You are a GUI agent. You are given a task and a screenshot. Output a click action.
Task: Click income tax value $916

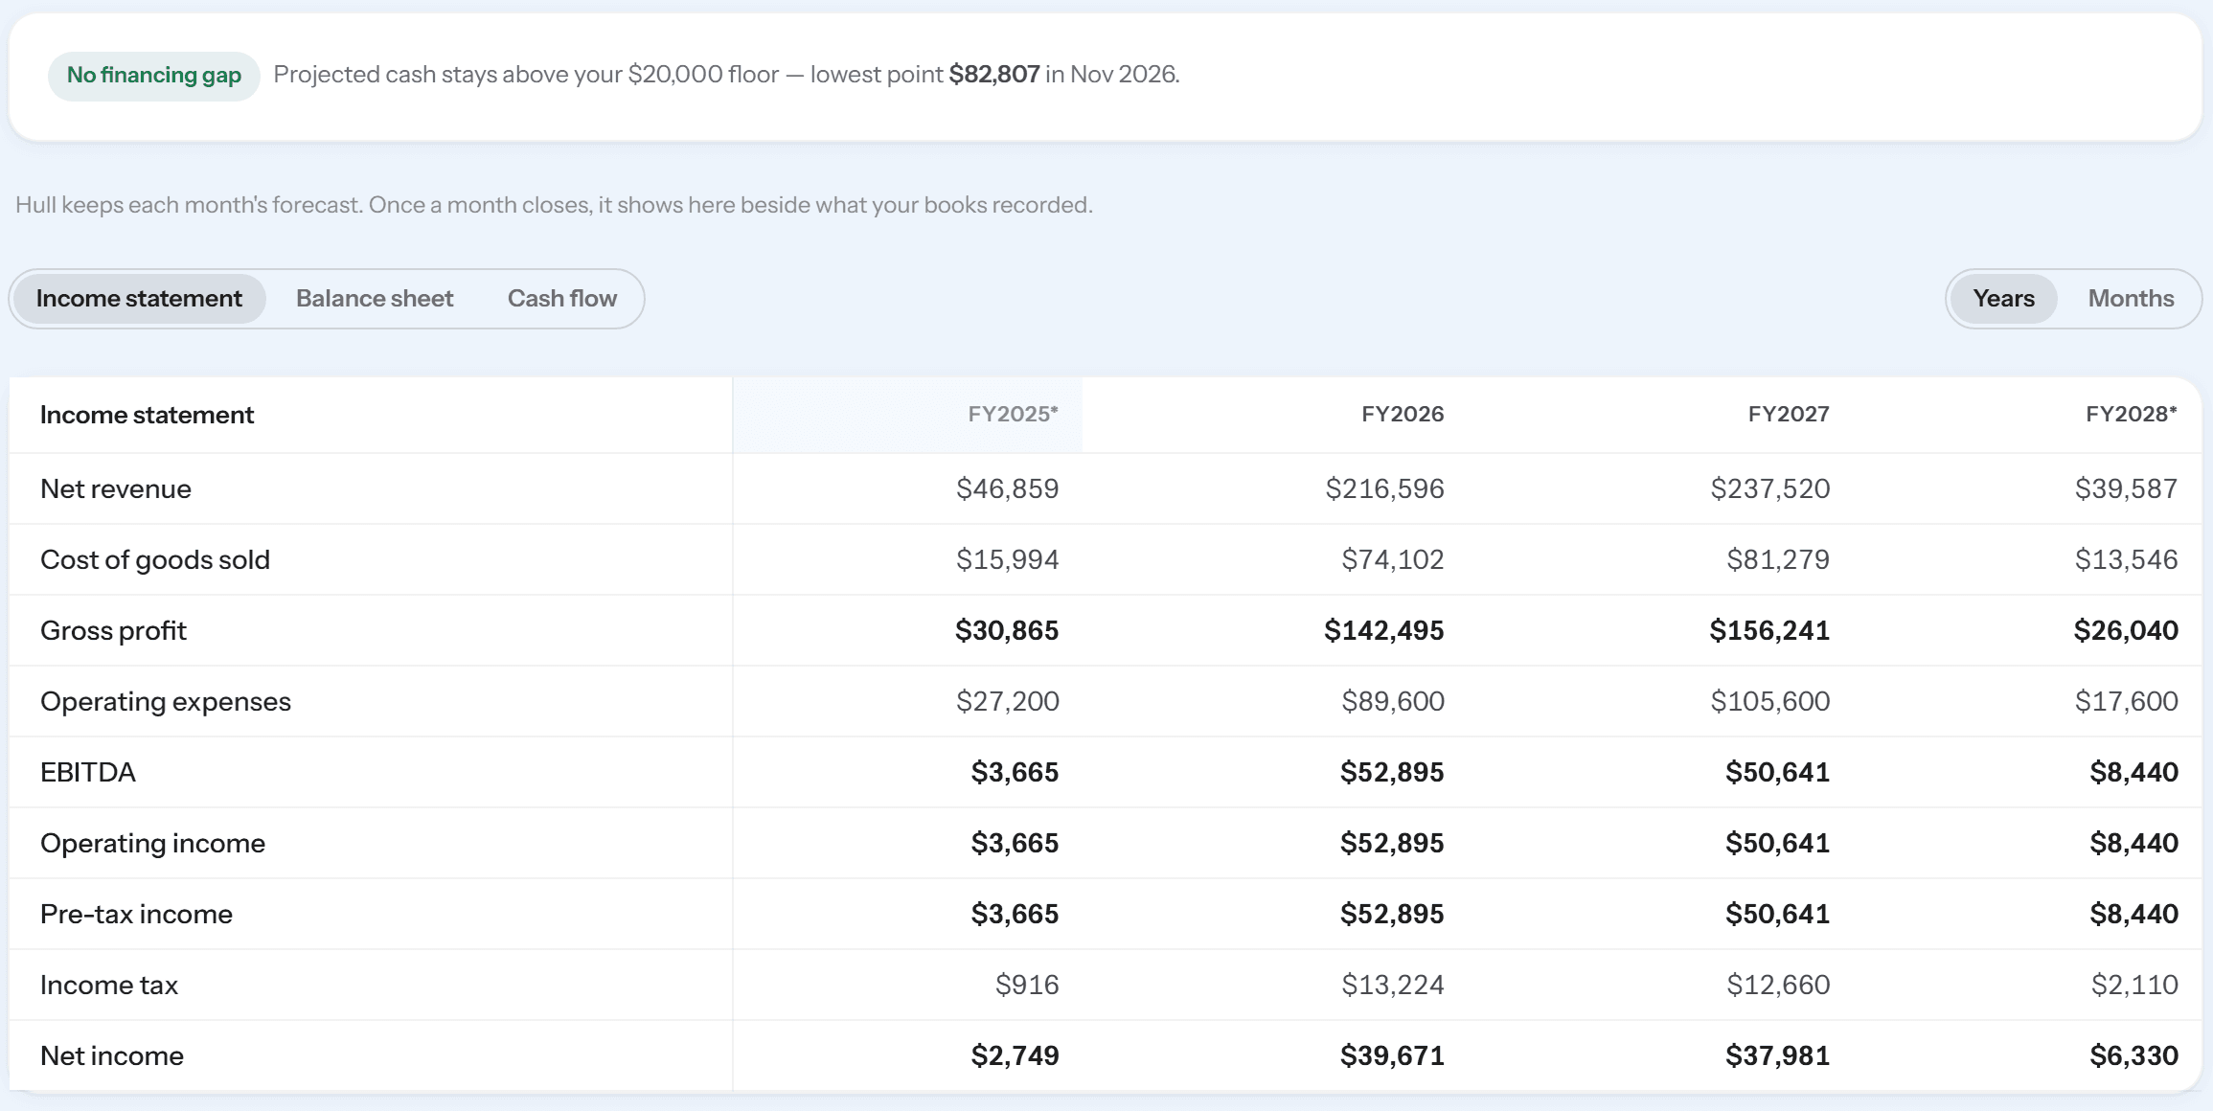pos(1027,985)
